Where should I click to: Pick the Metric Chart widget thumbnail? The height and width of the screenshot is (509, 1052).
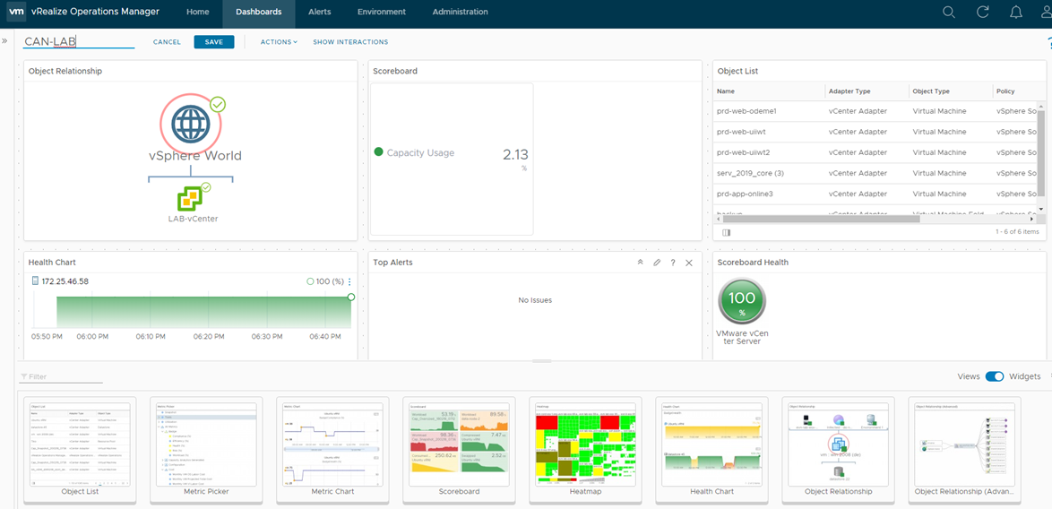pyautogui.click(x=332, y=449)
